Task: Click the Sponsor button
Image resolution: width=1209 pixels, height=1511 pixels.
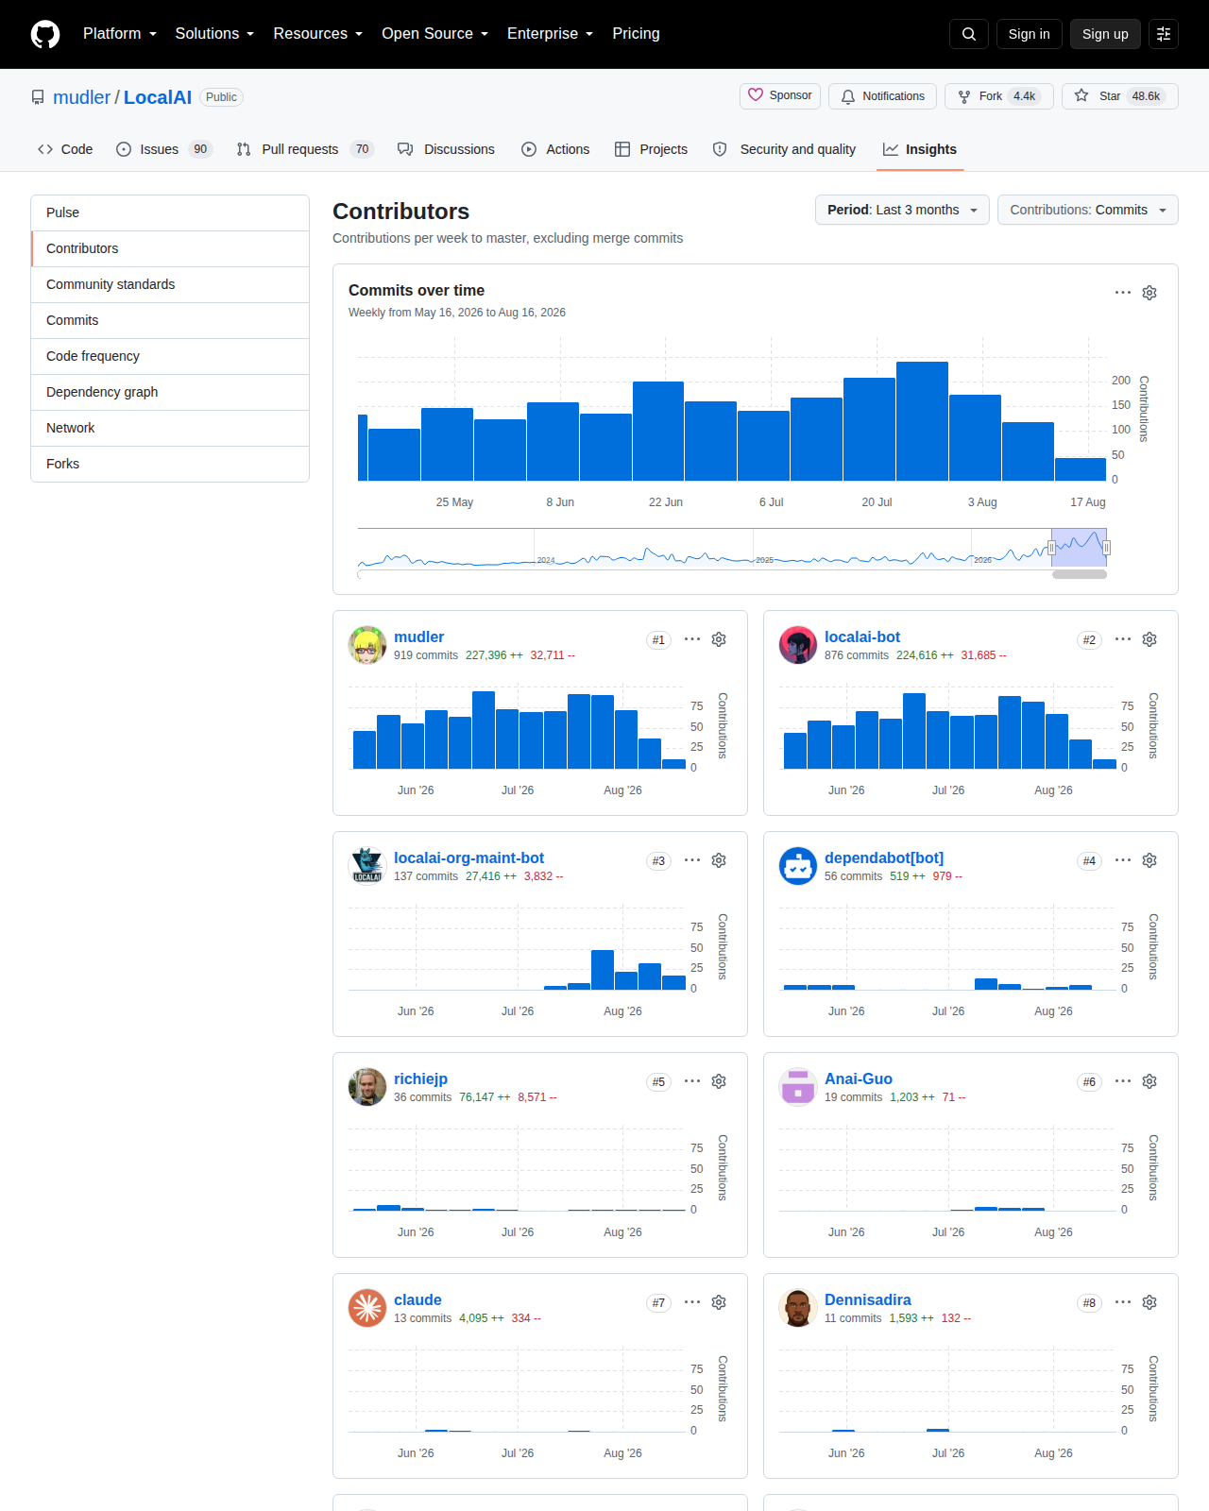Action: click(780, 95)
